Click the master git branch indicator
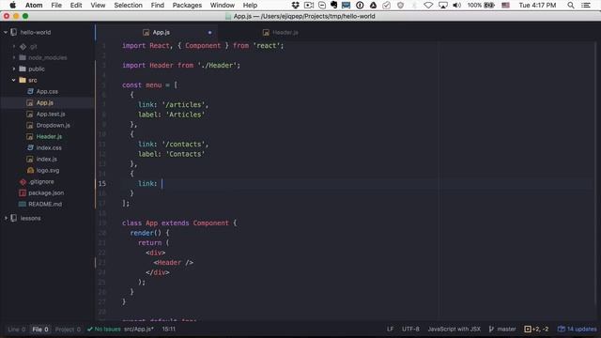The width and height of the screenshot is (601, 338). (x=502, y=330)
